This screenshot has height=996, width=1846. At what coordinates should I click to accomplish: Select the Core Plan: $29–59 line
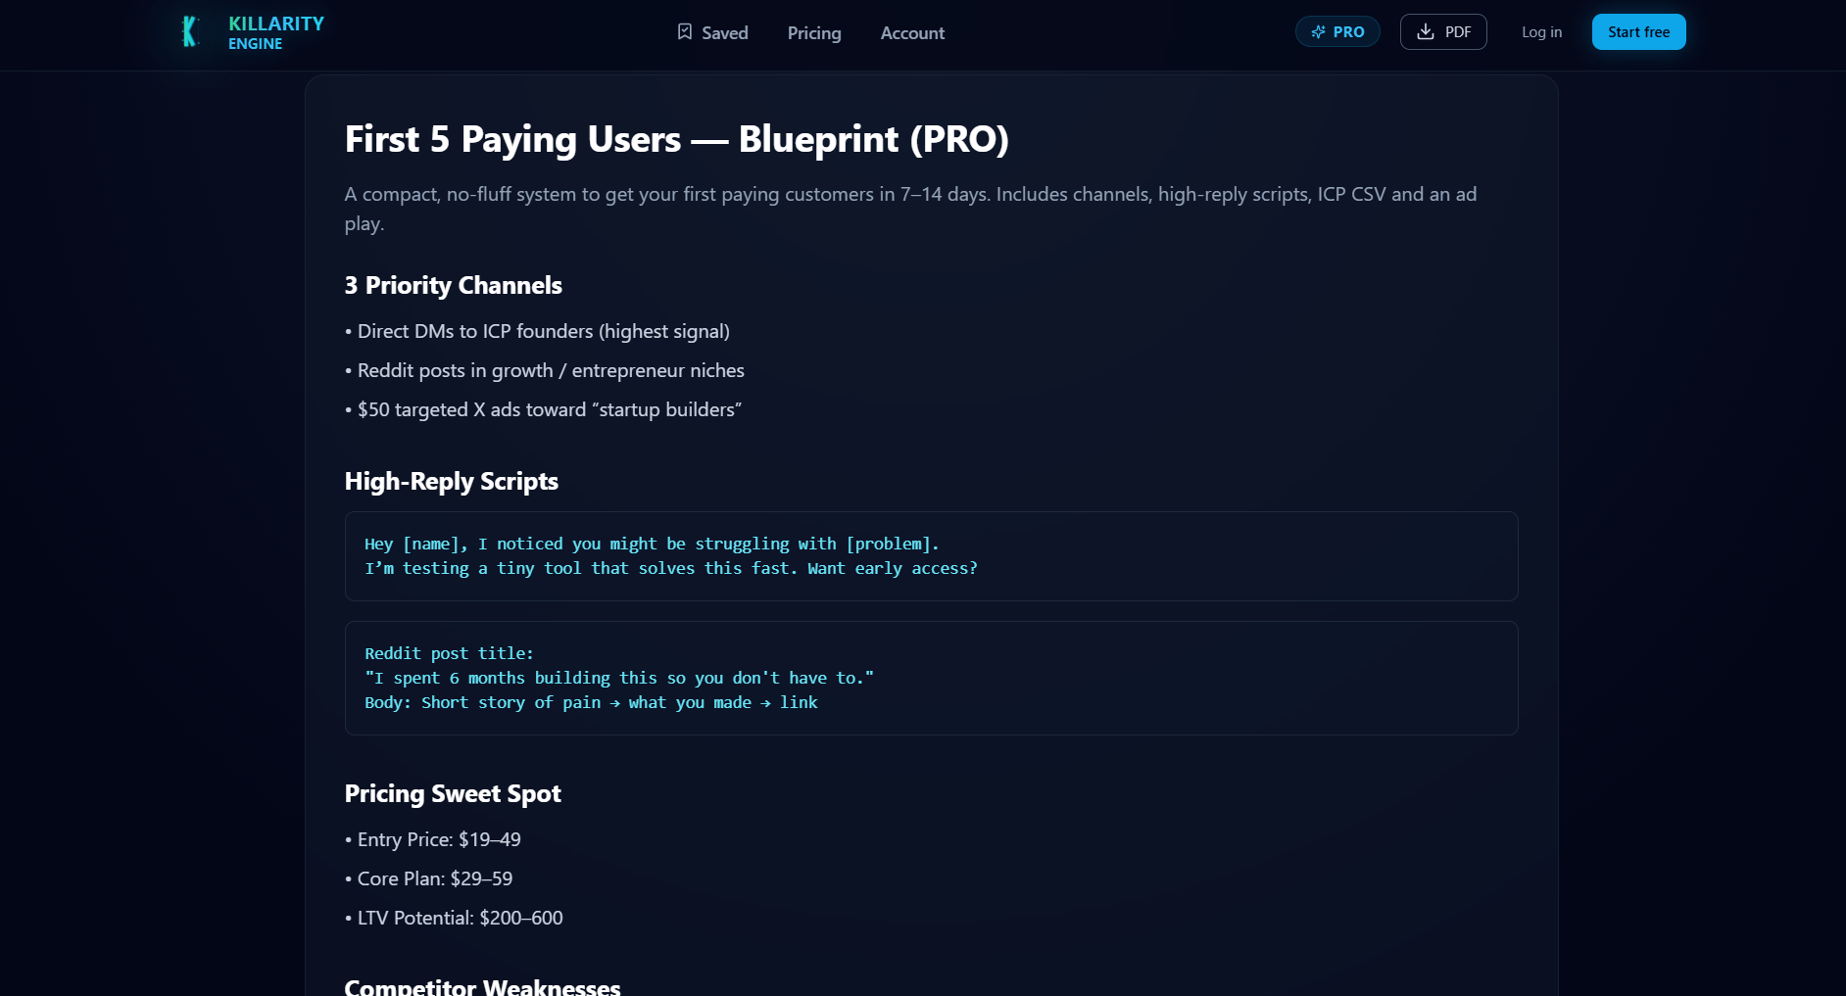pyautogui.click(x=428, y=878)
